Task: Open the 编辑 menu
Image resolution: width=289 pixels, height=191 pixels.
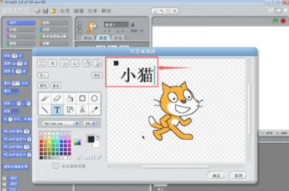Action: coord(78,11)
